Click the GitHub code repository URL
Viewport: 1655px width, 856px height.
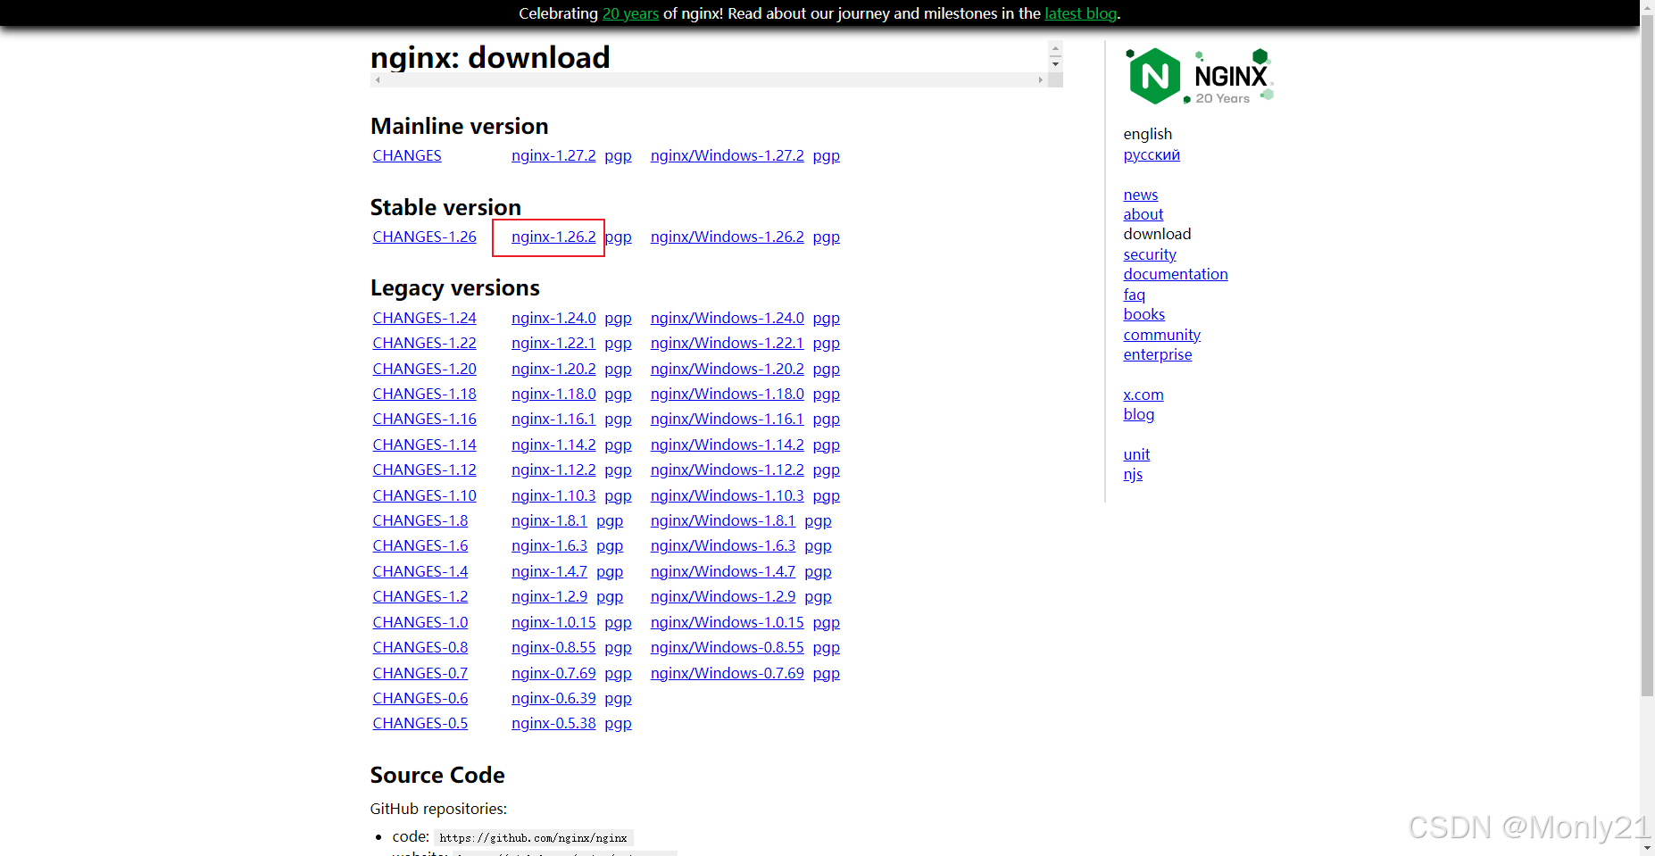pyautogui.click(x=534, y=838)
